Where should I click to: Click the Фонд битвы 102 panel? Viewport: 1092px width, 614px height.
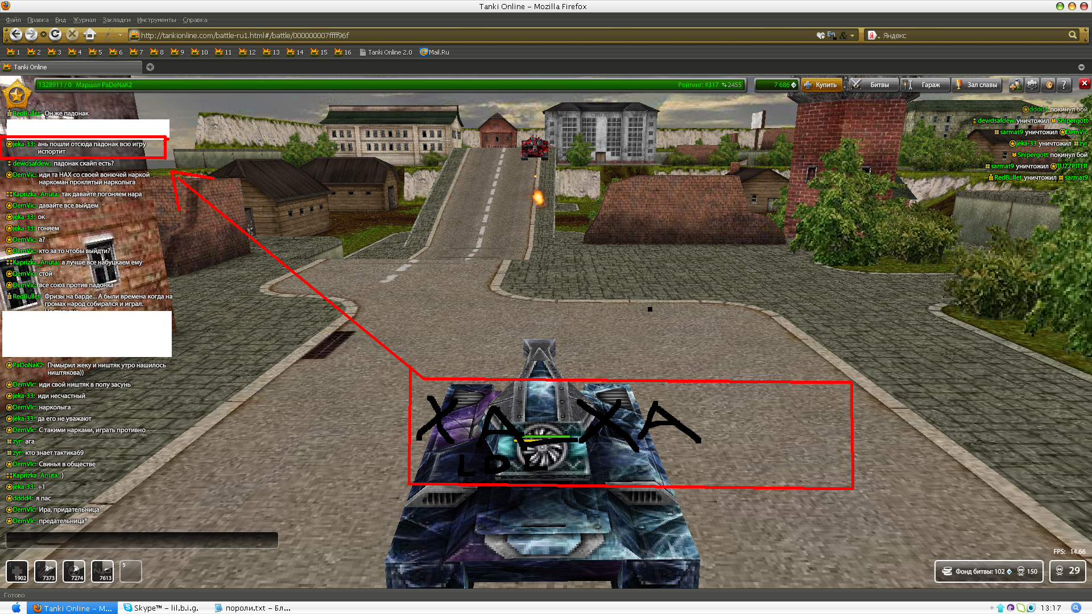[x=989, y=571]
